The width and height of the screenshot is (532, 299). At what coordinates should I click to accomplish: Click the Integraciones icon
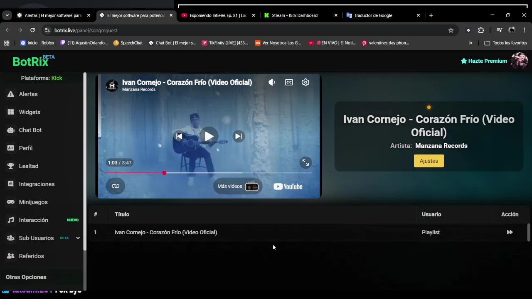(11, 184)
